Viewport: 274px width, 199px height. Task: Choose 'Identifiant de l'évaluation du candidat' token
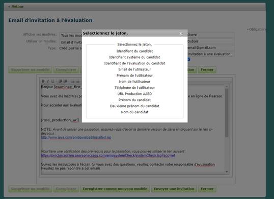pos(134,63)
